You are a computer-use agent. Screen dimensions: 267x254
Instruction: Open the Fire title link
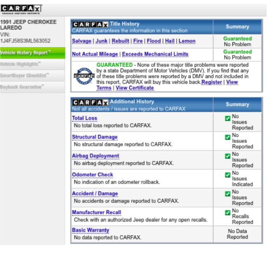pos(138,41)
